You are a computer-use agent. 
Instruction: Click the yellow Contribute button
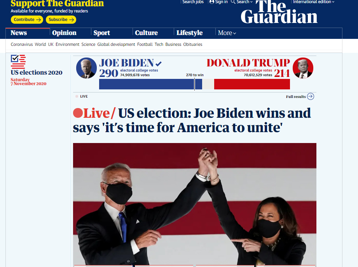27,19
